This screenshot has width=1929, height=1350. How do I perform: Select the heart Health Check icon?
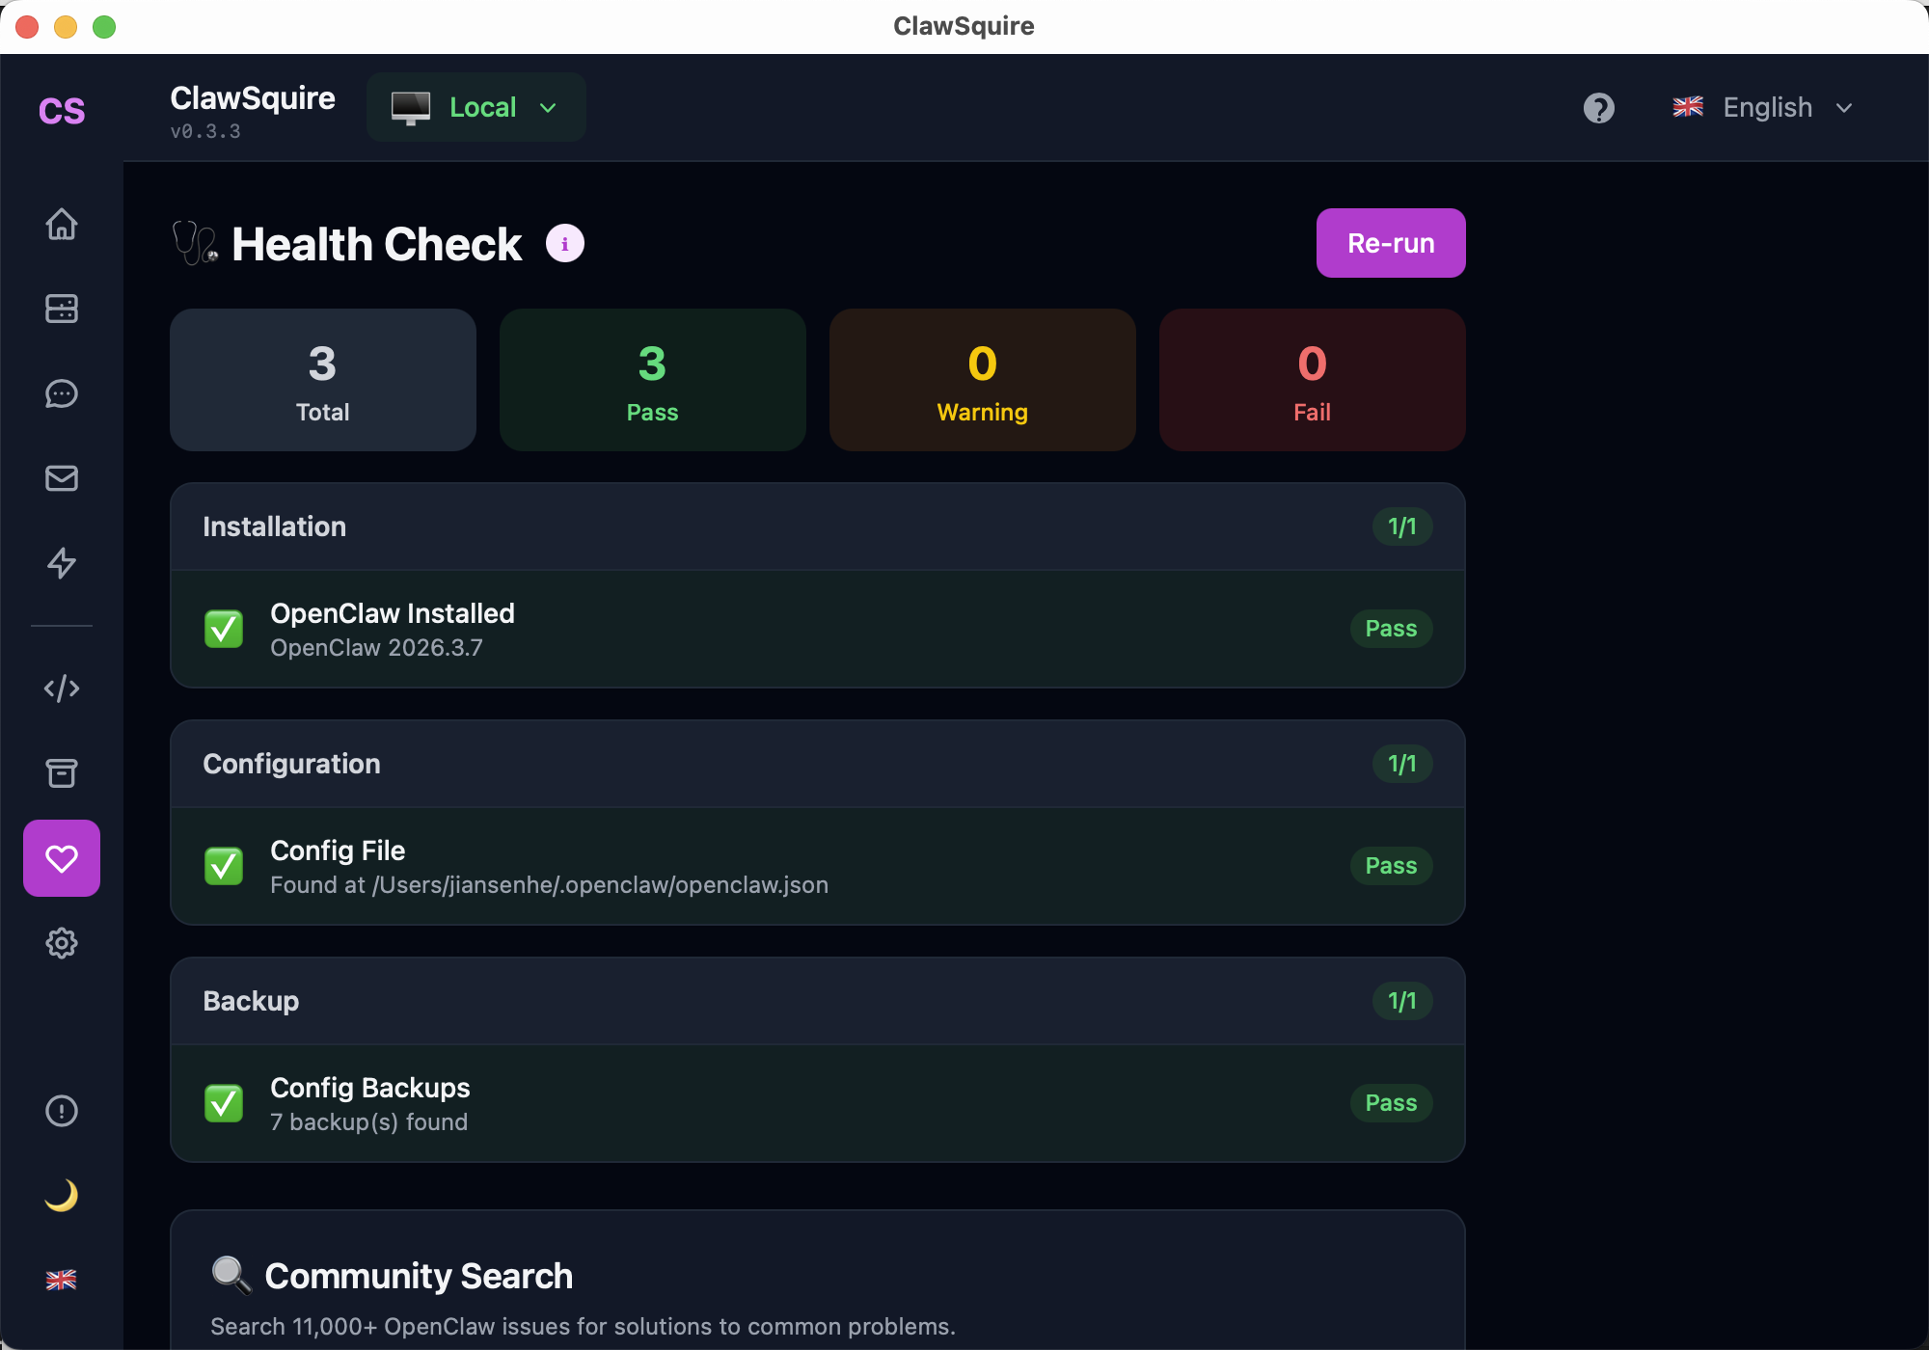click(x=62, y=858)
